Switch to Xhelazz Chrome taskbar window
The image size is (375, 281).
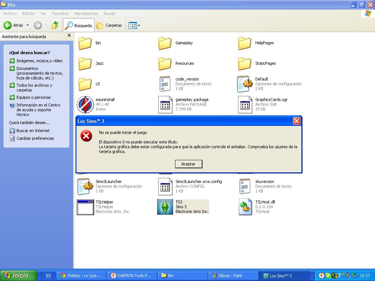click(x=81, y=276)
